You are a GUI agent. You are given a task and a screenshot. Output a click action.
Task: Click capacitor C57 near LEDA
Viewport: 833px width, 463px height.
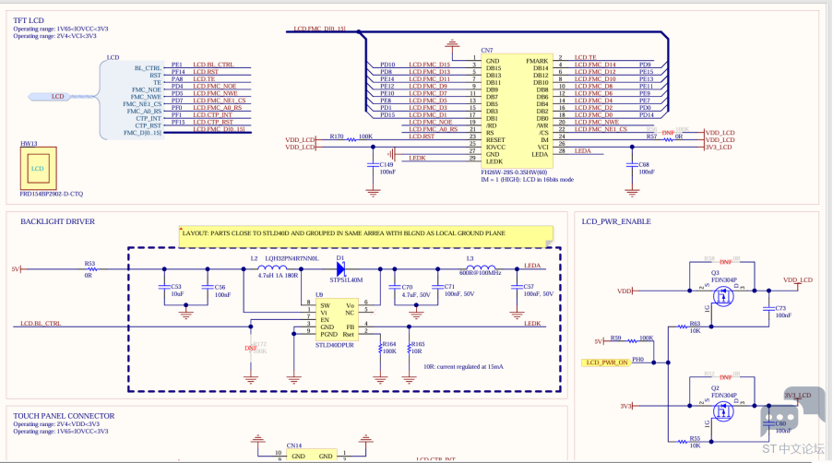(517, 287)
